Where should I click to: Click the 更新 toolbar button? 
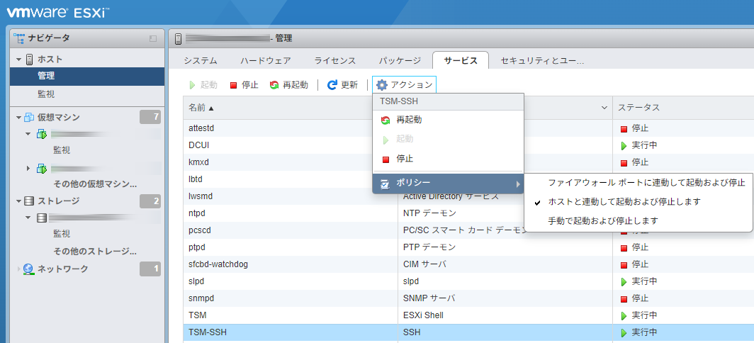point(342,85)
